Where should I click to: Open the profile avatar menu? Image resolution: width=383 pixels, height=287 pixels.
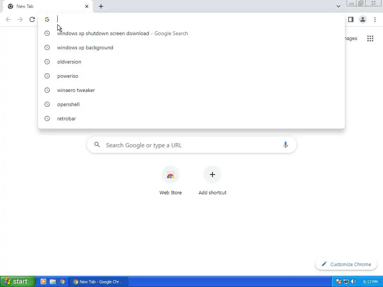[x=363, y=19]
